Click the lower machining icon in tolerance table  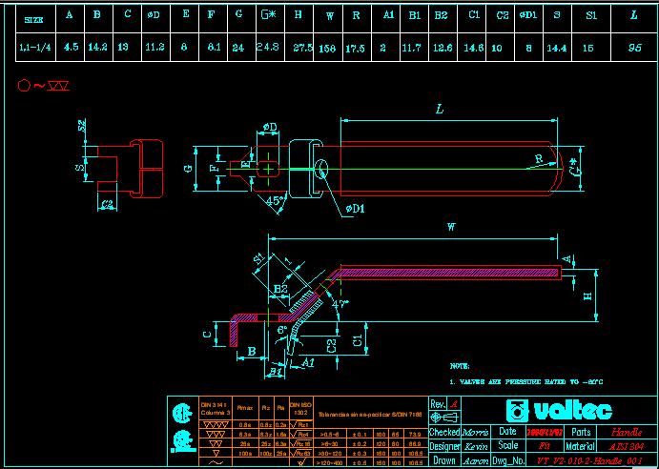click(179, 441)
